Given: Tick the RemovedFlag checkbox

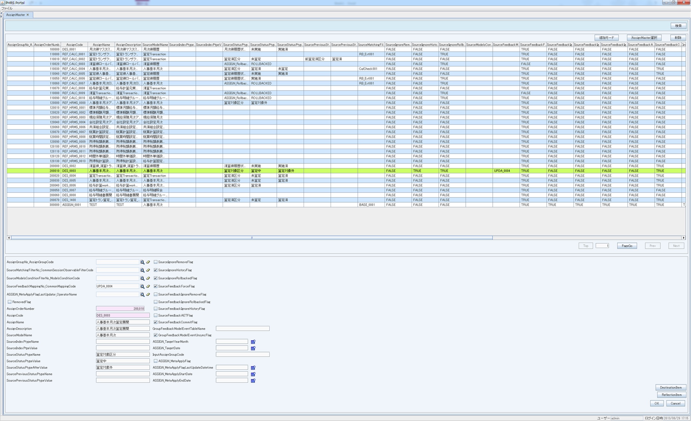Looking at the screenshot, I should (10, 302).
